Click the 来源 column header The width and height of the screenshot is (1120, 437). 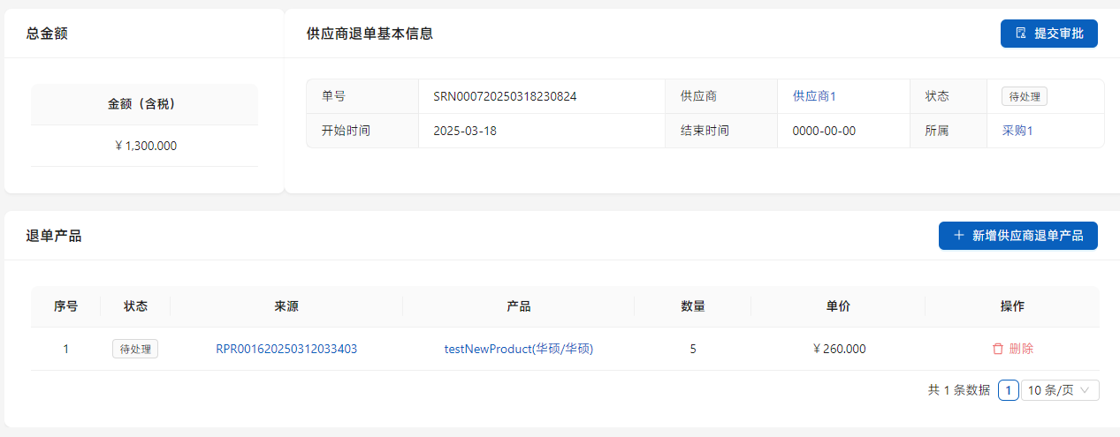(286, 306)
